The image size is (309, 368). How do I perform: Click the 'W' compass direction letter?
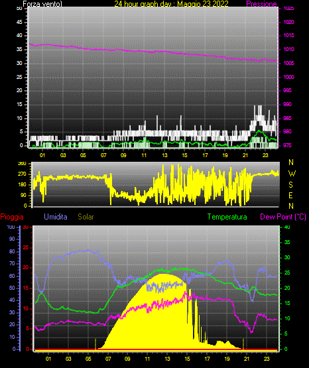[x=292, y=174]
